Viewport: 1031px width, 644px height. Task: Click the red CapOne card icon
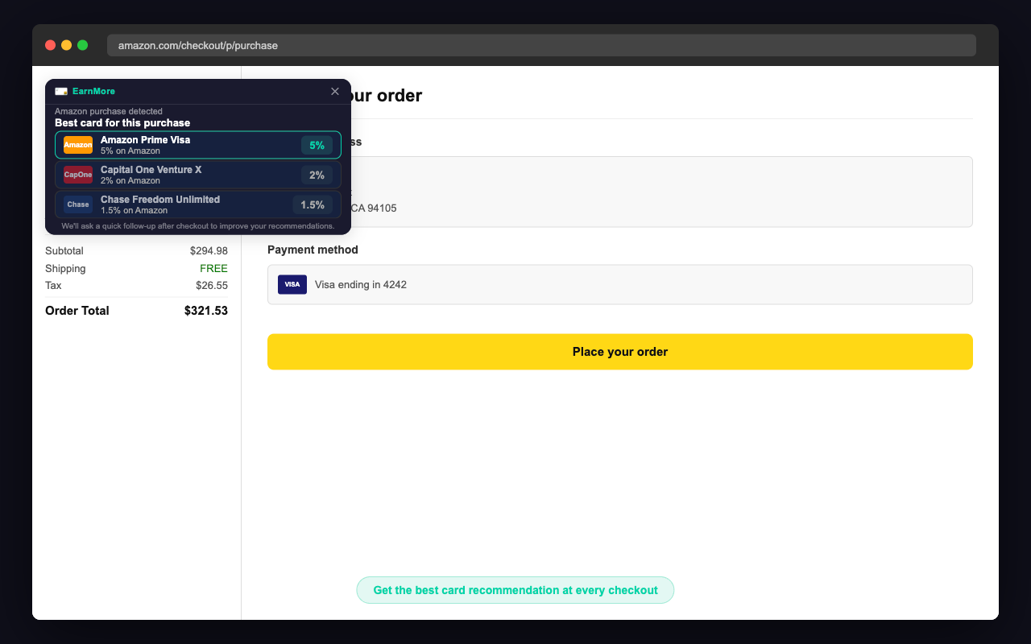78,175
